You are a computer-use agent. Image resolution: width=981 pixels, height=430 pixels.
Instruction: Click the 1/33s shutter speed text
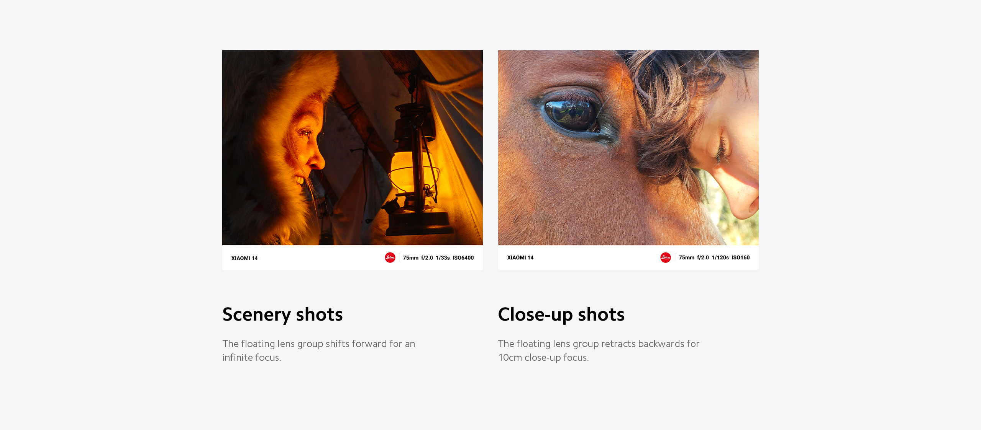click(443, 258)
